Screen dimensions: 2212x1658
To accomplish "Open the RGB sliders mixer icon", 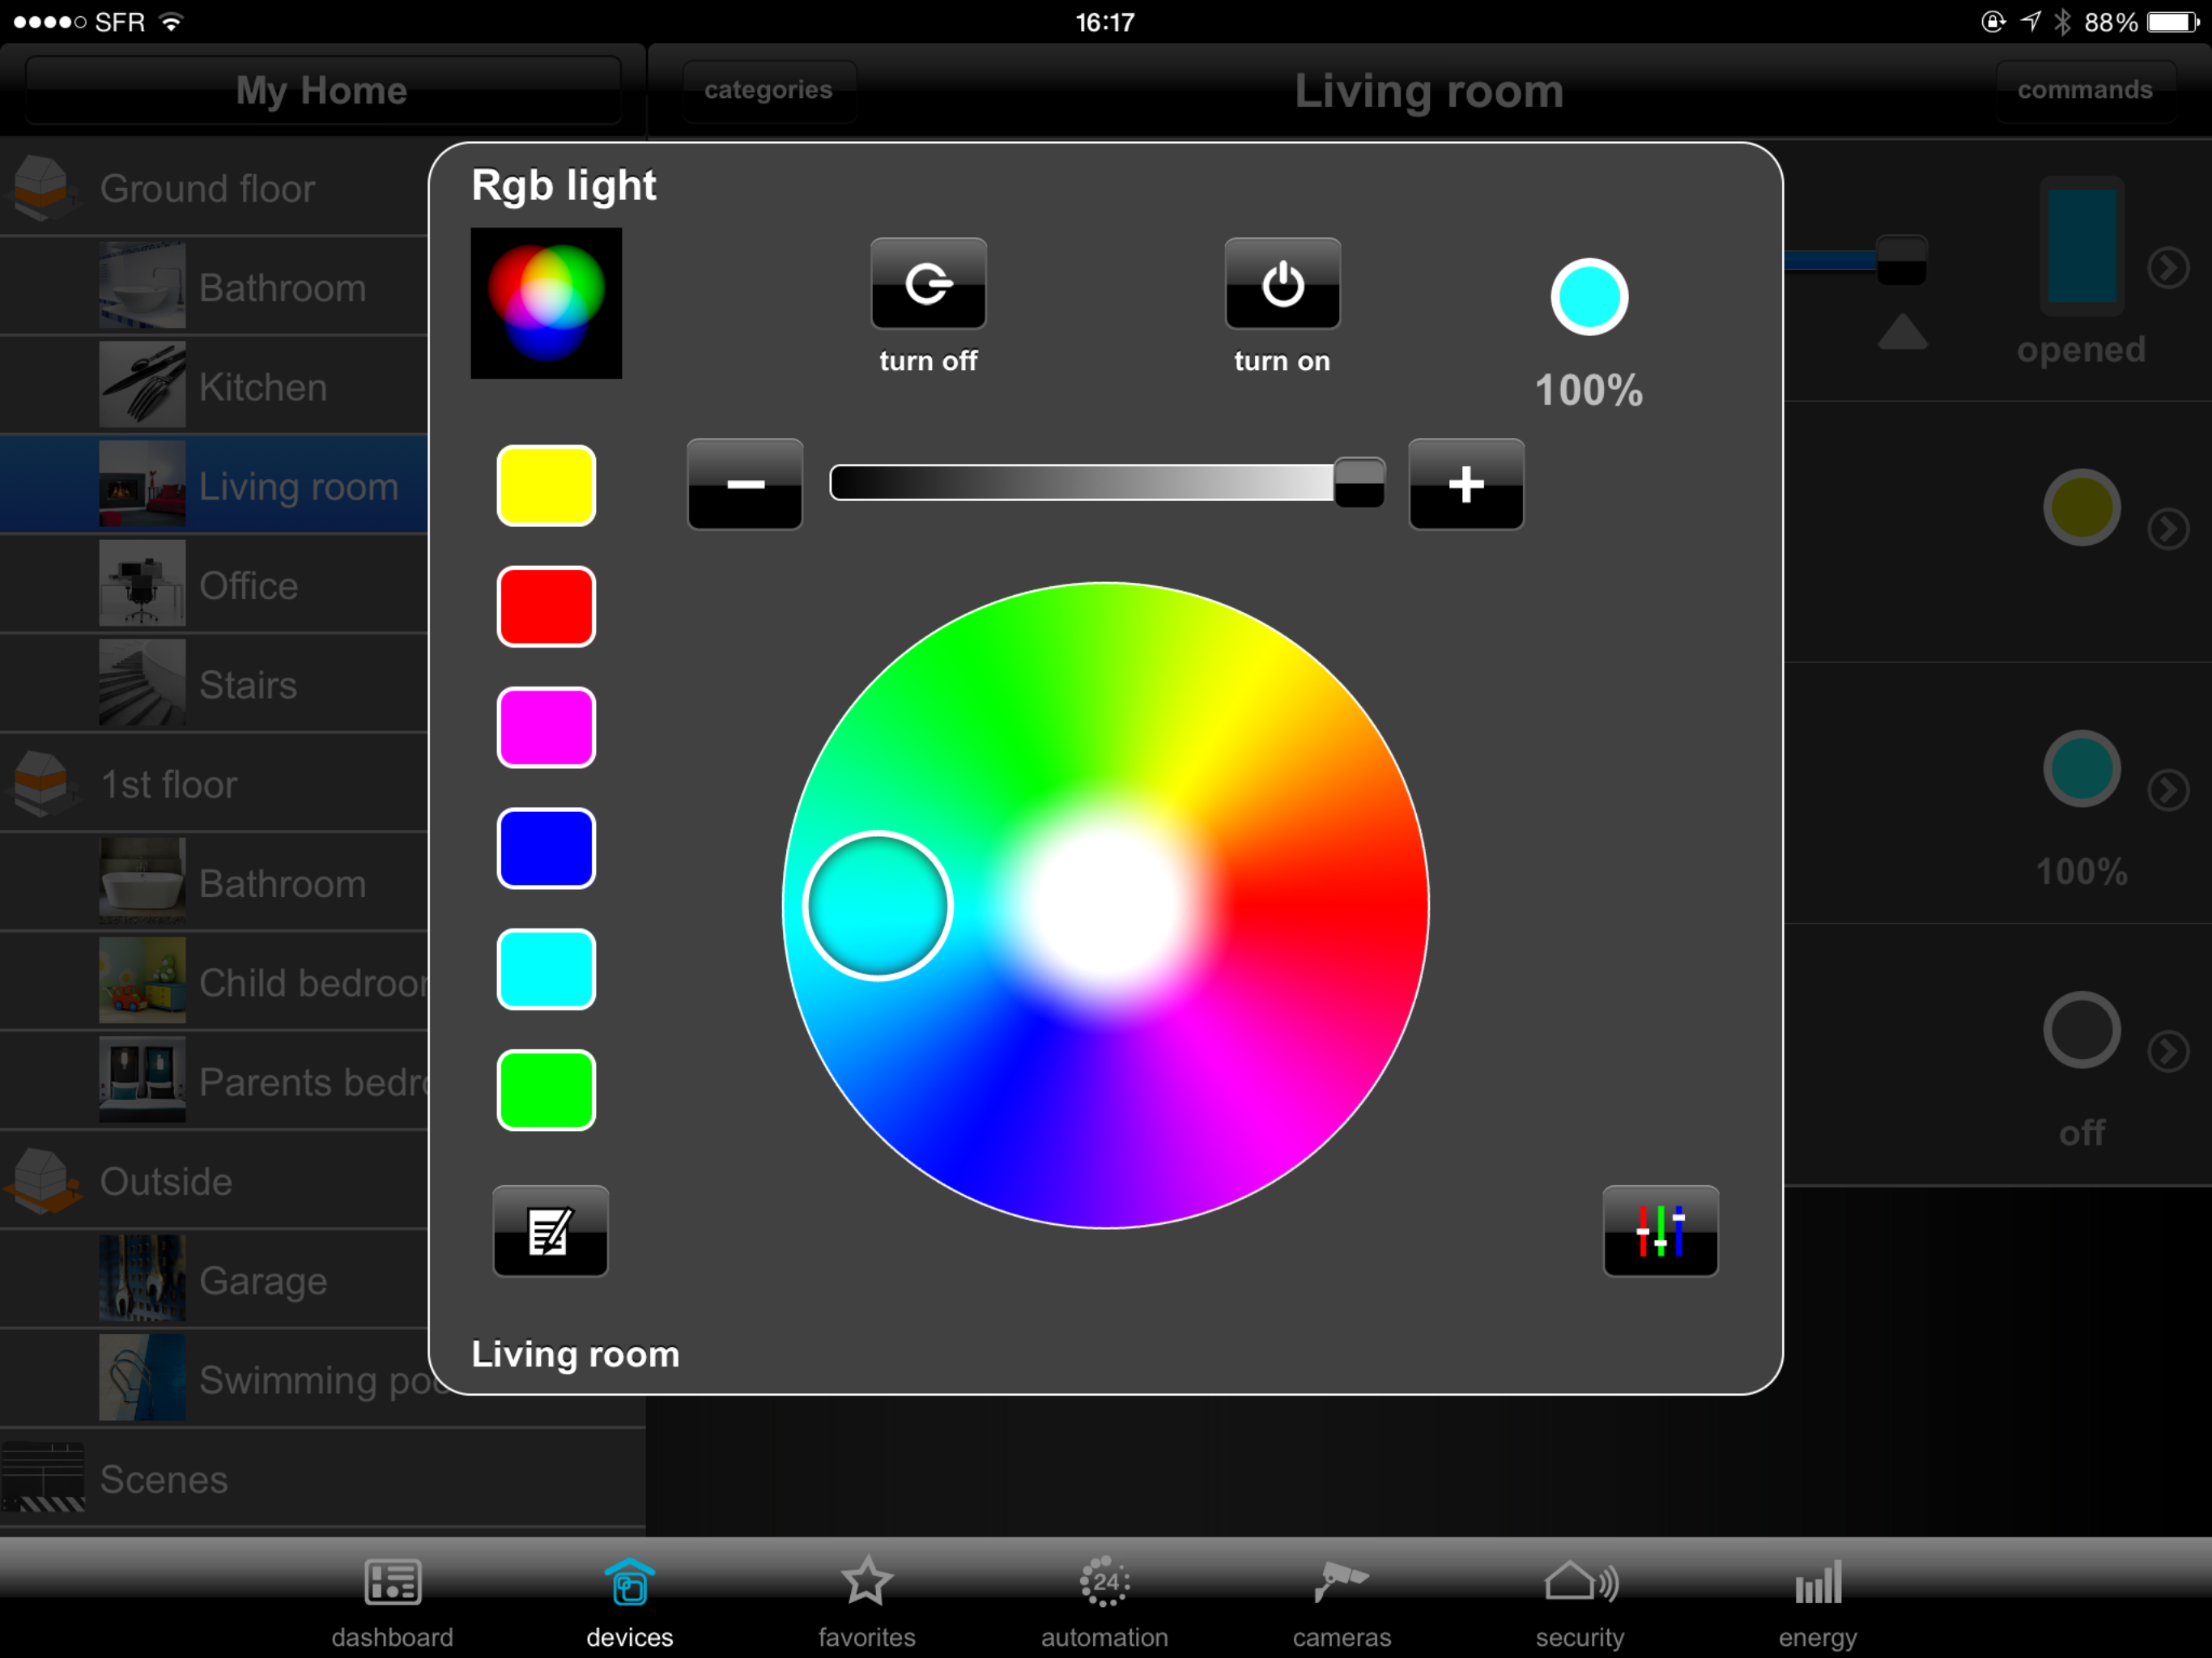I will coord(1660,1231).
